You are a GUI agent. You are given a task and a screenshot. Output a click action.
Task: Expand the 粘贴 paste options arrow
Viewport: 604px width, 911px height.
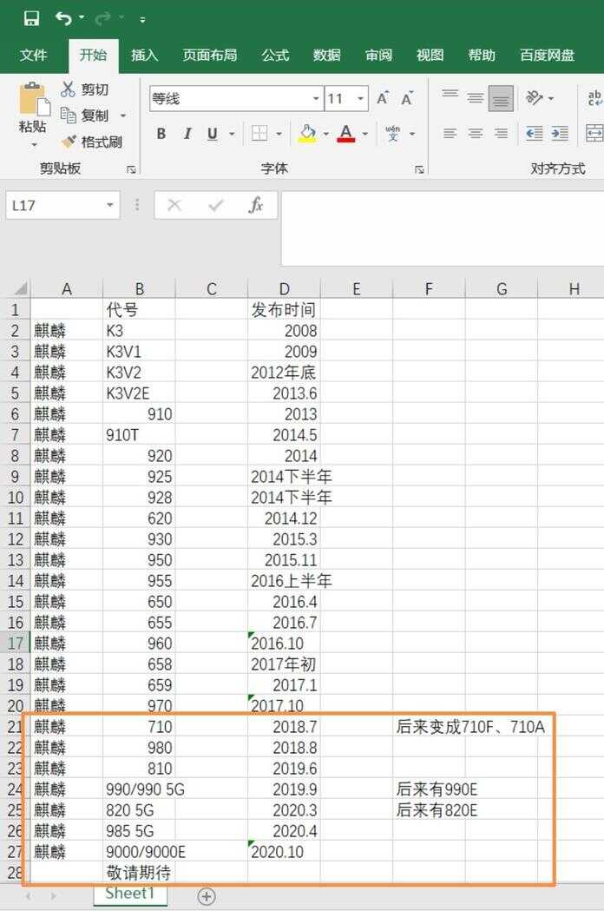(34, 144)
